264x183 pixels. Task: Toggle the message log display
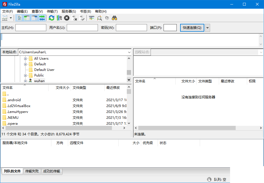tap(19, 18)
